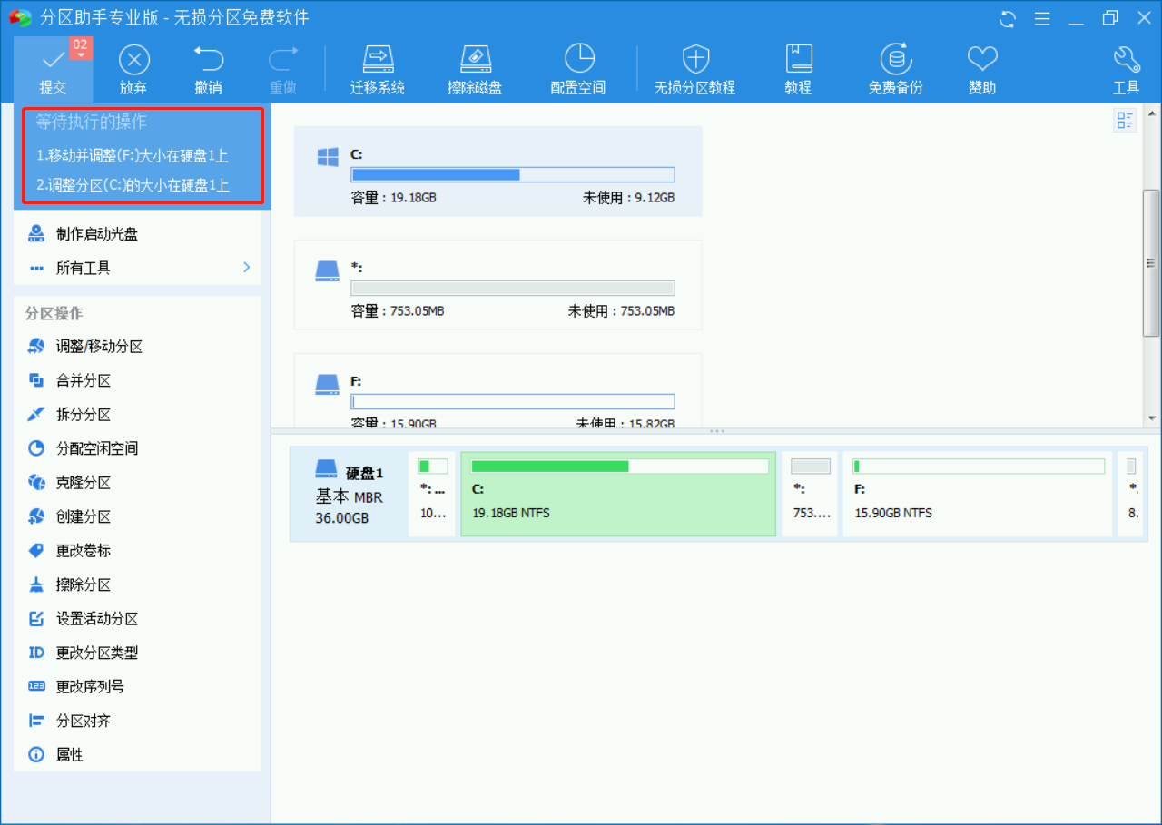The height and width of the screenshot is (825, 1162).
Task: Click the refresh icon in title bar
Action: click(1008, 18)
